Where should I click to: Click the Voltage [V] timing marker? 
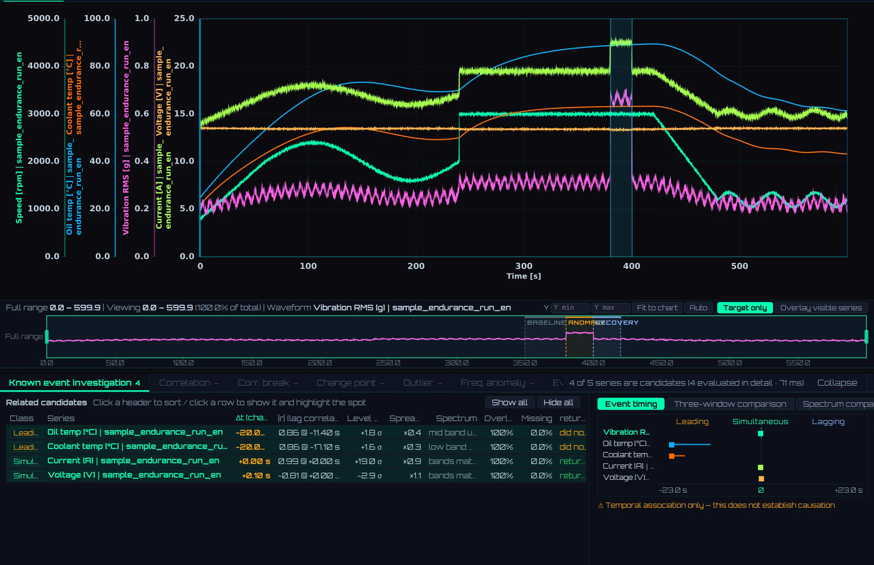761,479
